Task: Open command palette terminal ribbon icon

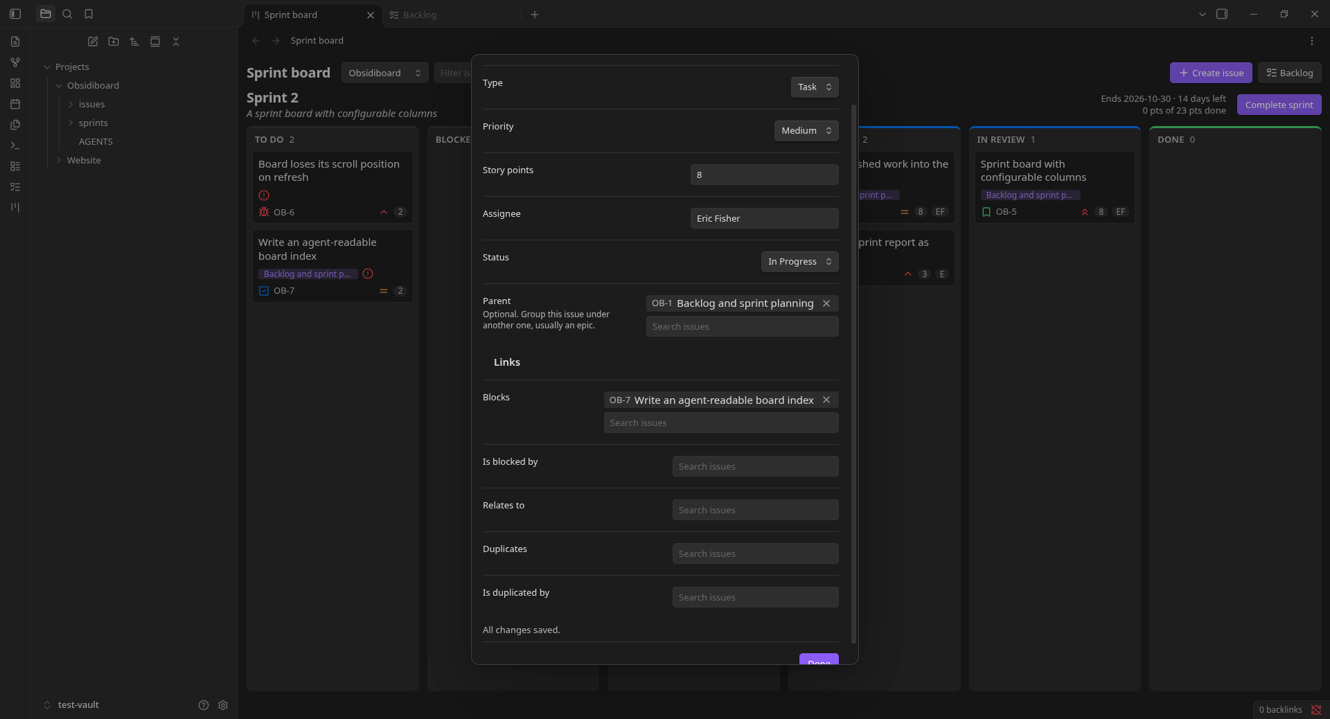Action: [x=15, y=145]
